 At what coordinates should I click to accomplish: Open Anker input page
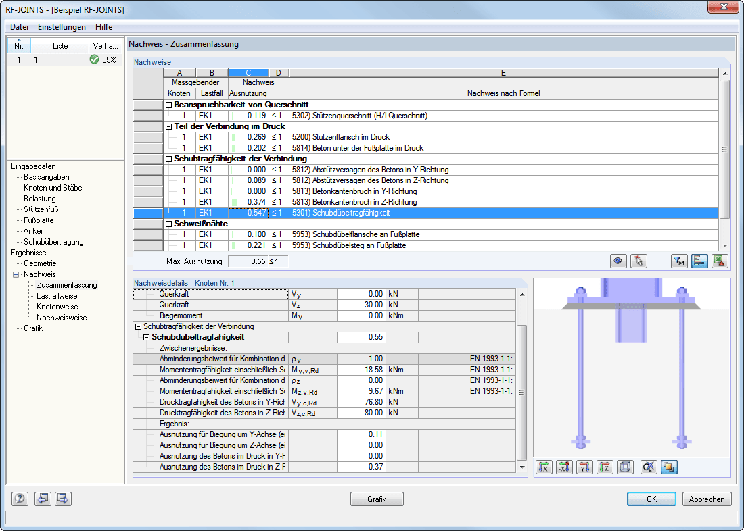point(33,231)
